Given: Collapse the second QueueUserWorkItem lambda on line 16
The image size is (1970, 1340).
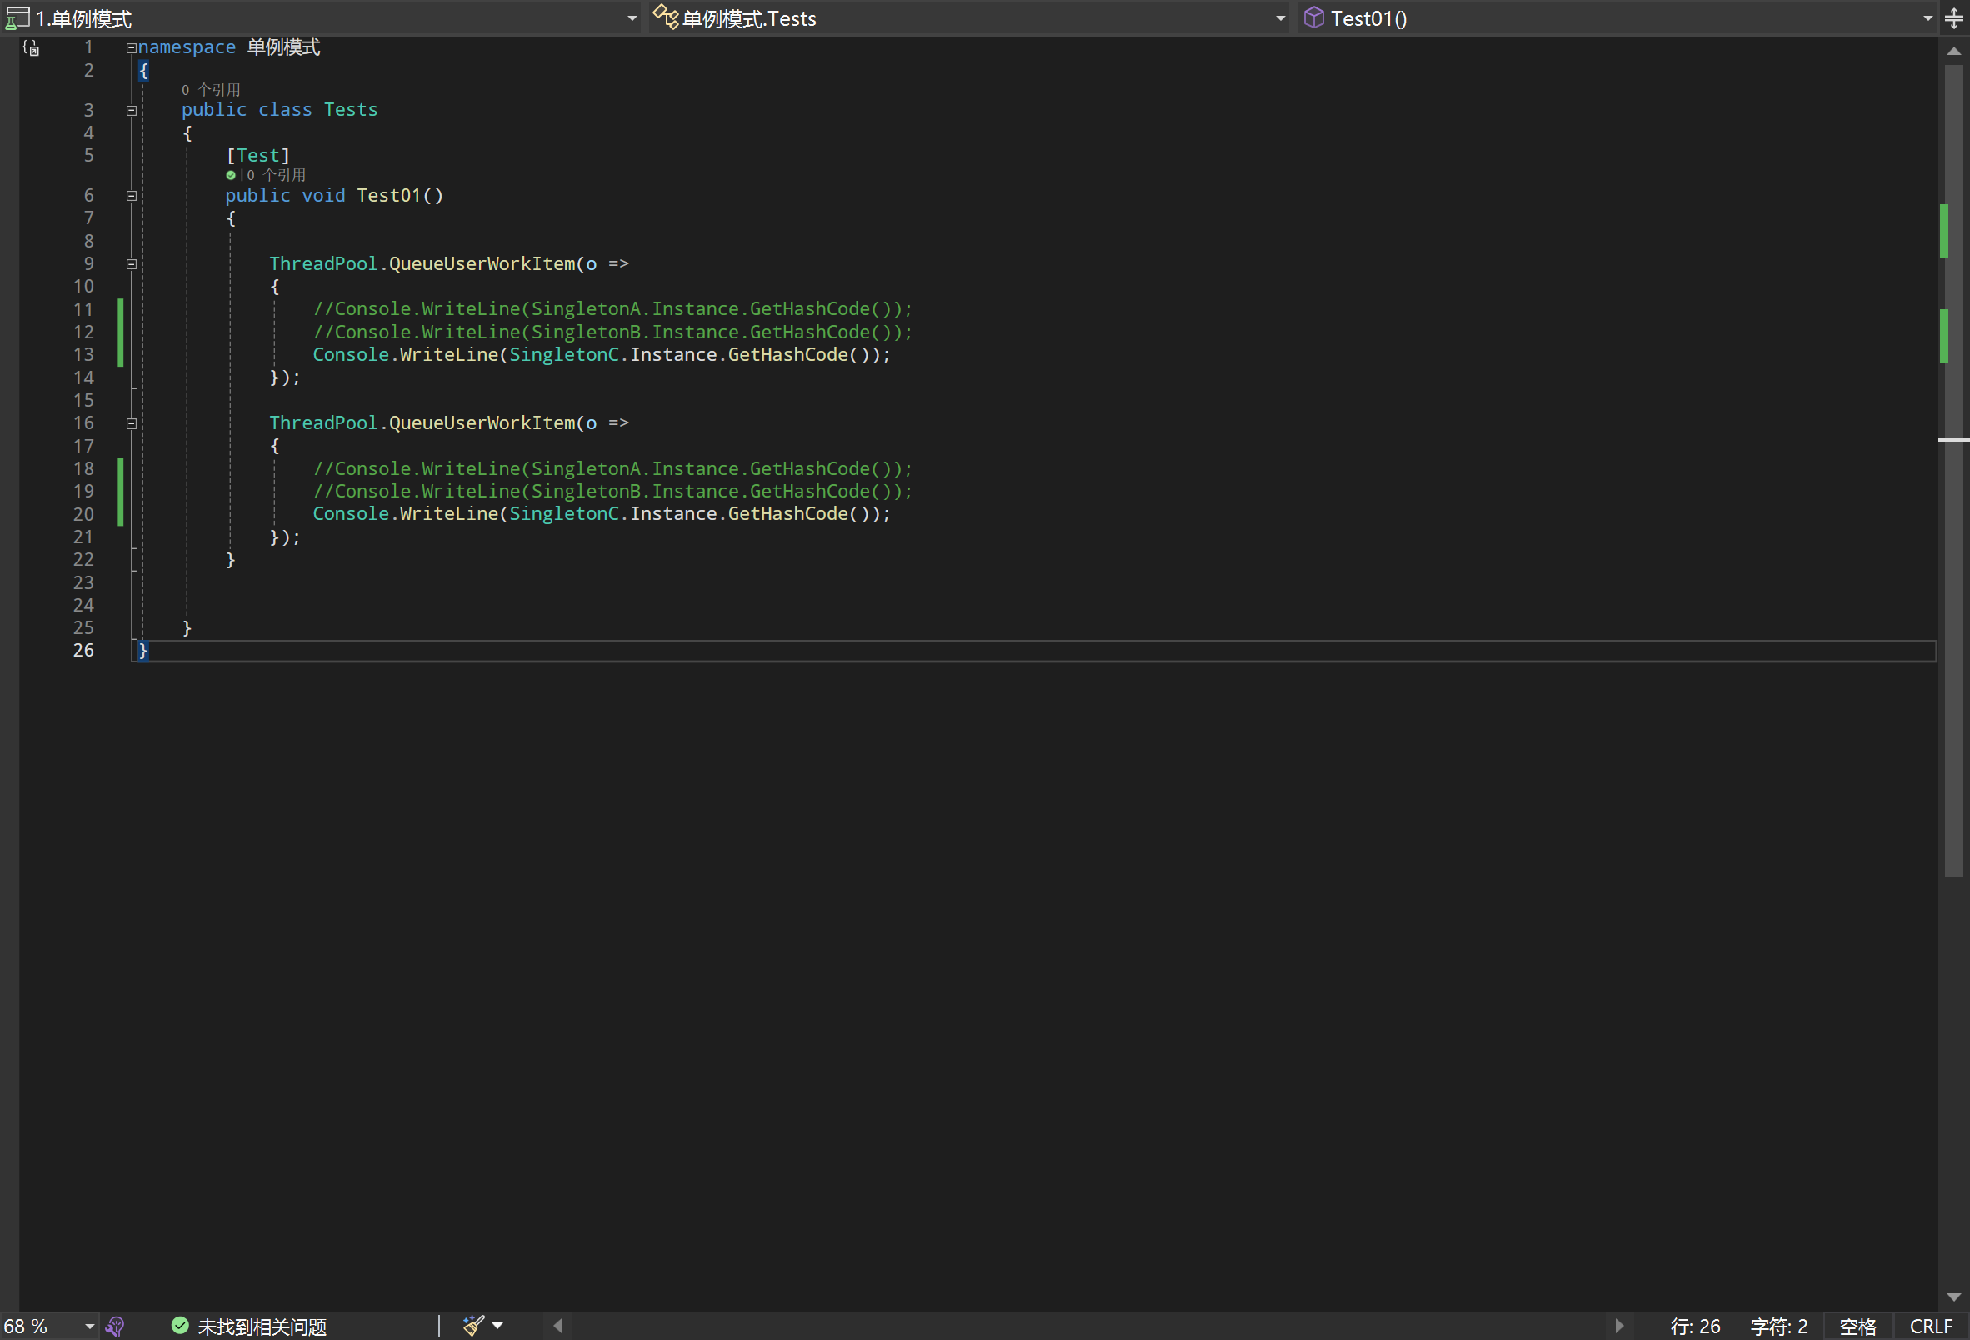Looking at the screenshot, I should click(132, 424).
